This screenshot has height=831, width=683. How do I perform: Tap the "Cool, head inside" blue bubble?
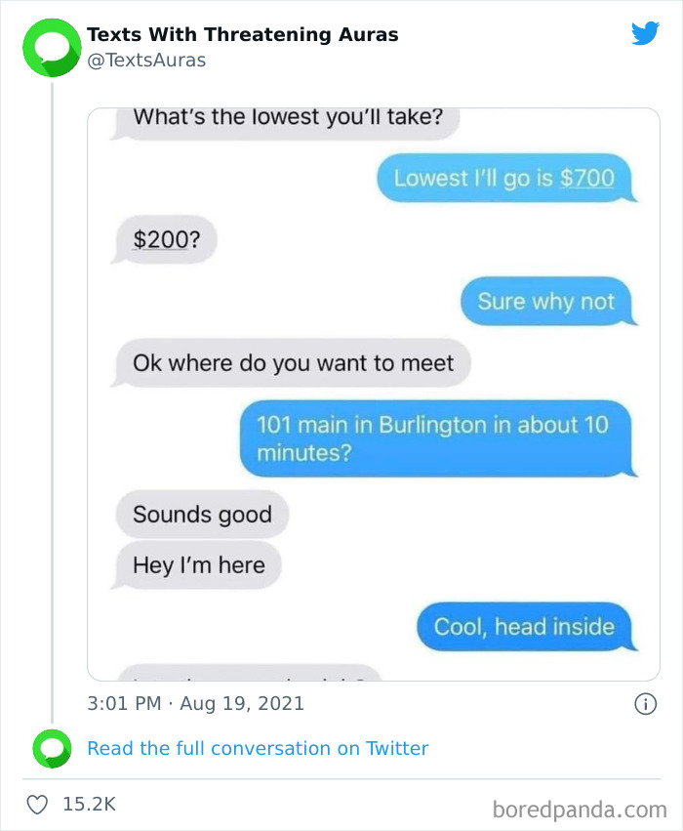(x=524, y=626)
